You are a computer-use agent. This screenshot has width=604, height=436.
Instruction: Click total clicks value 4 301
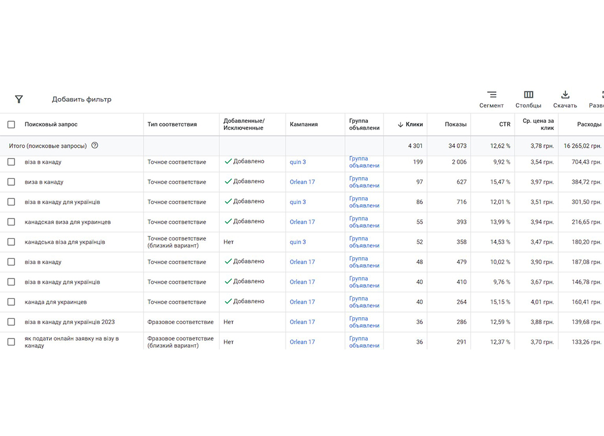(415, 146)
